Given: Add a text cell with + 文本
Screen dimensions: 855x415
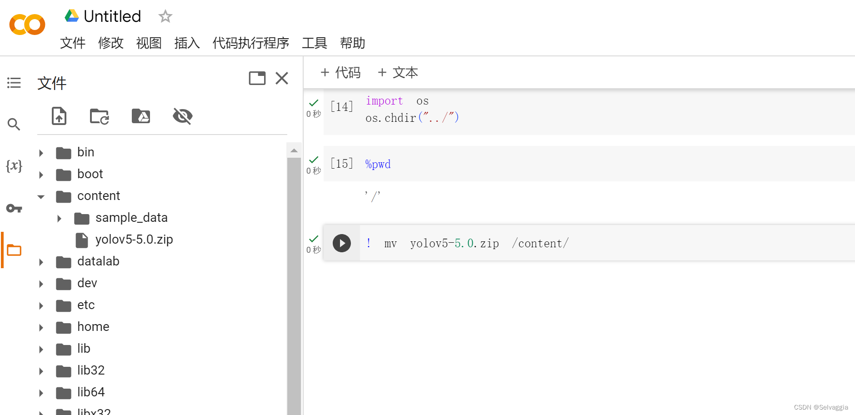Looking at the screenshot, I should pyautogui.click(x=398, y=72).
